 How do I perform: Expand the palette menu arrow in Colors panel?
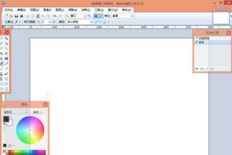click(x=14, y=146)
